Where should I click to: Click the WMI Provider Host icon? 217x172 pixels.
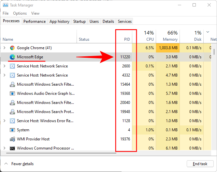pyautogui.click(x=12, y=139)
